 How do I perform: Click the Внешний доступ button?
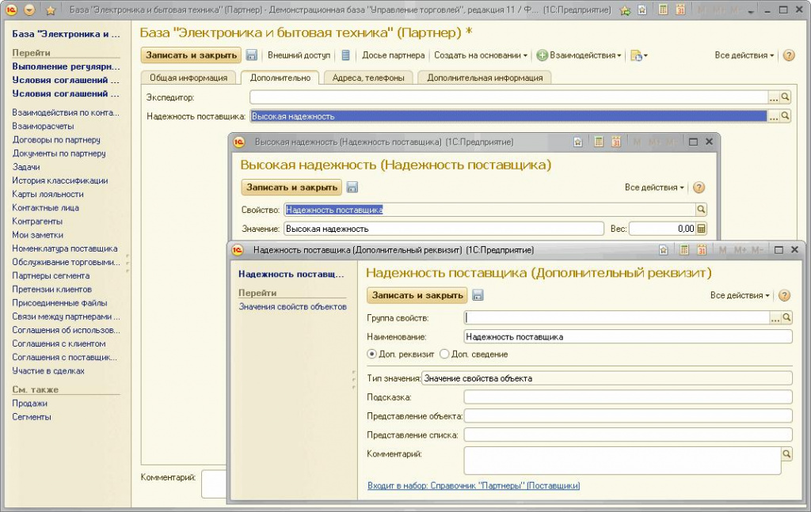coord(299,55)
